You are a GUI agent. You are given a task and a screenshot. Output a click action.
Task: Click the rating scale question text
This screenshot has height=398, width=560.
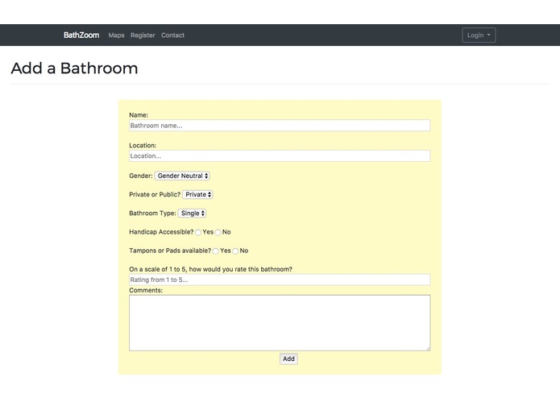click(x=211, y=269)
